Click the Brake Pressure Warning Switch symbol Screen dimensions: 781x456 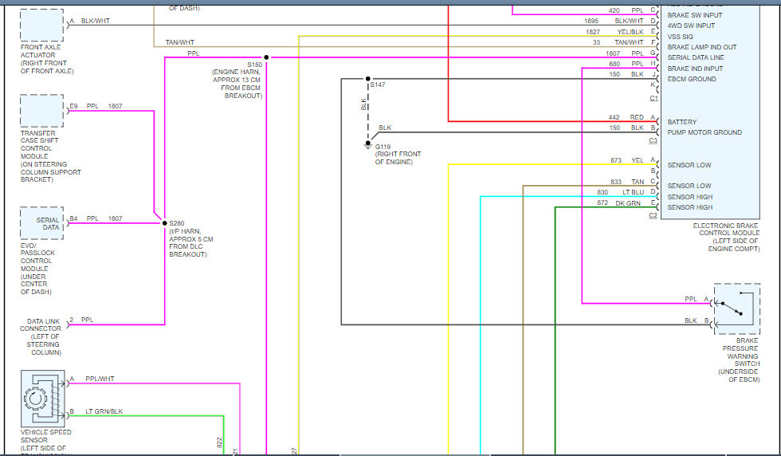[737, 309]
